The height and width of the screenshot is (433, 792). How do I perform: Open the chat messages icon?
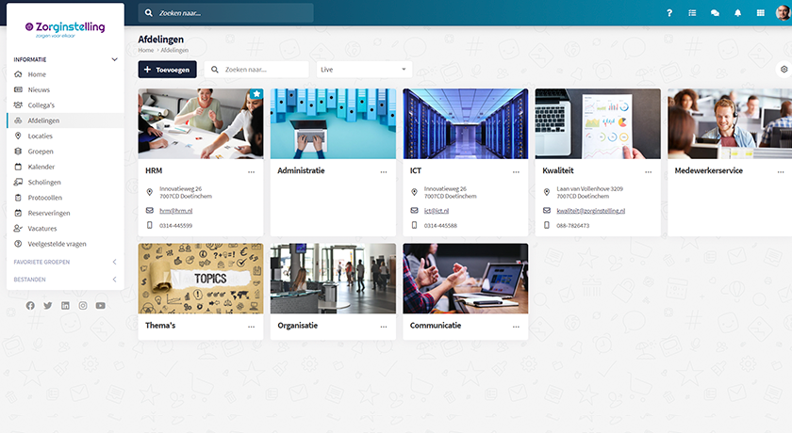tap(715, 13)
